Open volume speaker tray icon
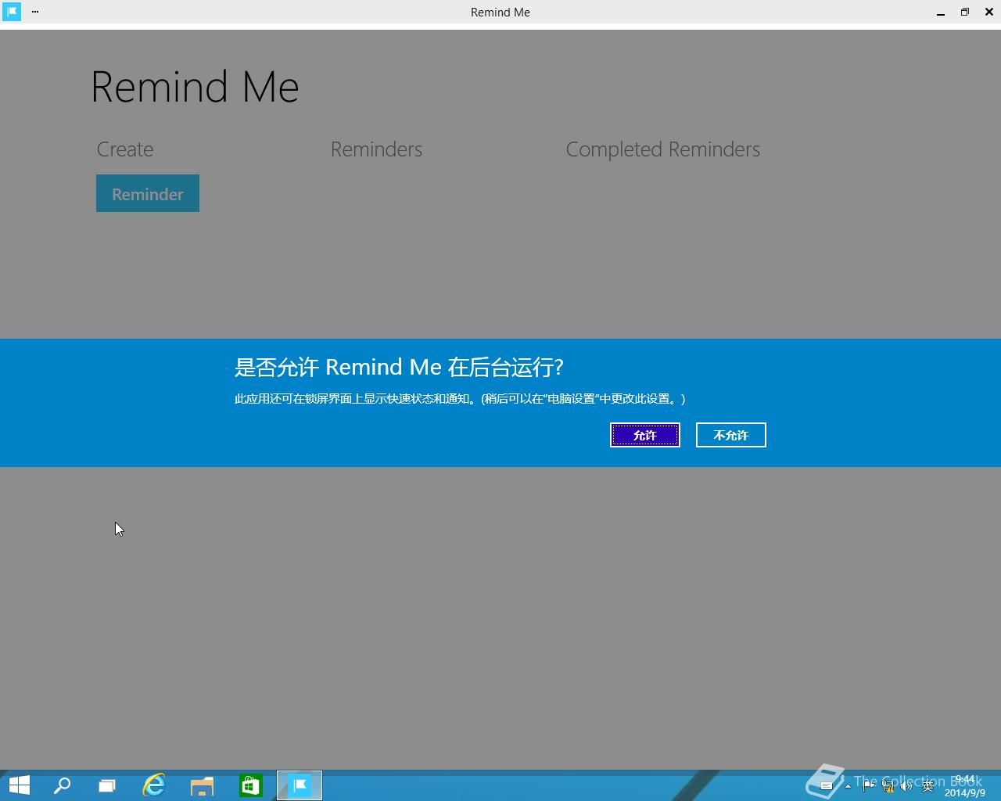 tap(906, 786)
